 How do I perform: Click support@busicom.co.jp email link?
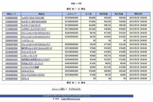pos(71,99)
